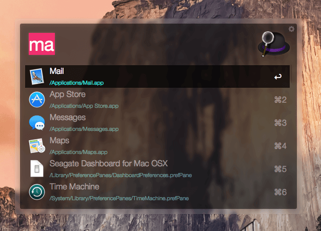Click the Mail stamp icon

pyautogui.click(x=37, y=76)
